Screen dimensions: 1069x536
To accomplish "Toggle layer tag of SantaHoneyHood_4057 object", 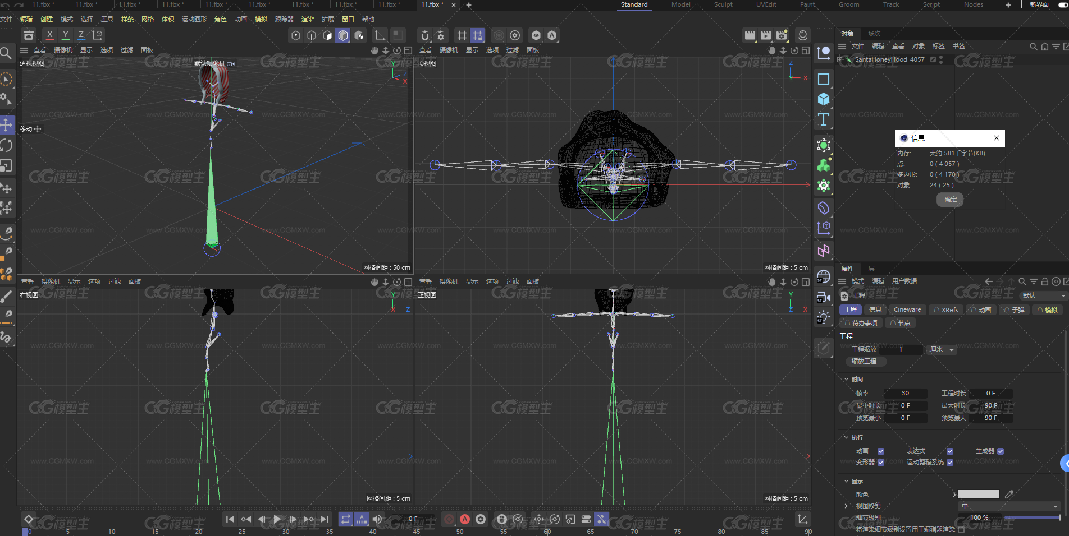I will (x=933, y=59).
